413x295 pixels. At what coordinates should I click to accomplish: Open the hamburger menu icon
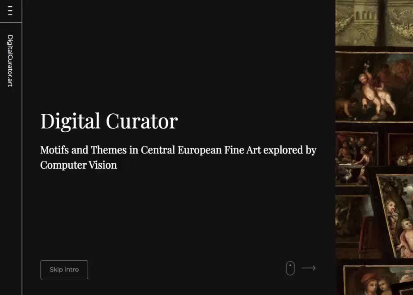pos(10,11)
